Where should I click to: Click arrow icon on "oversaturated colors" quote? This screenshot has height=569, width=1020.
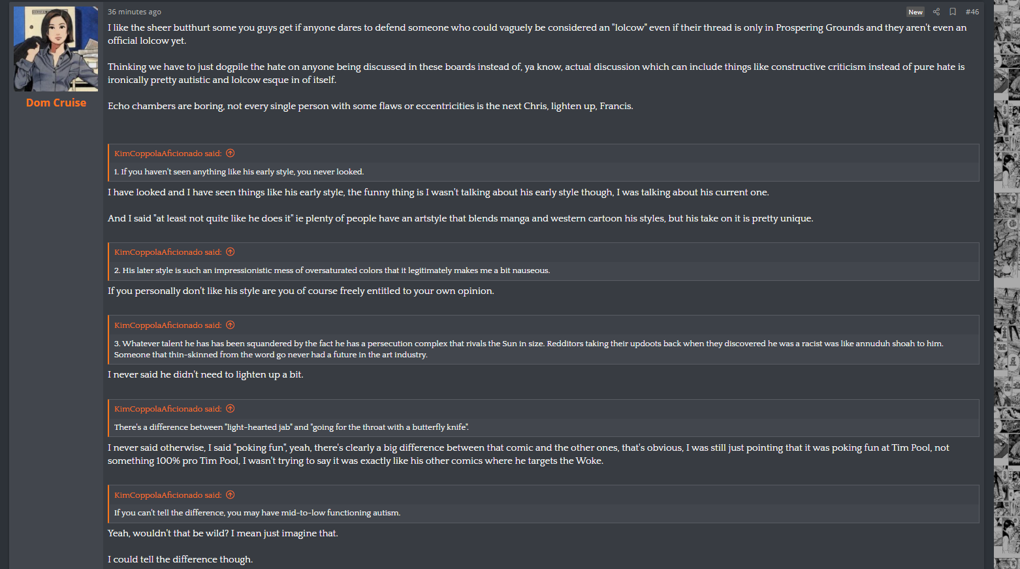(x=231, y=252)
